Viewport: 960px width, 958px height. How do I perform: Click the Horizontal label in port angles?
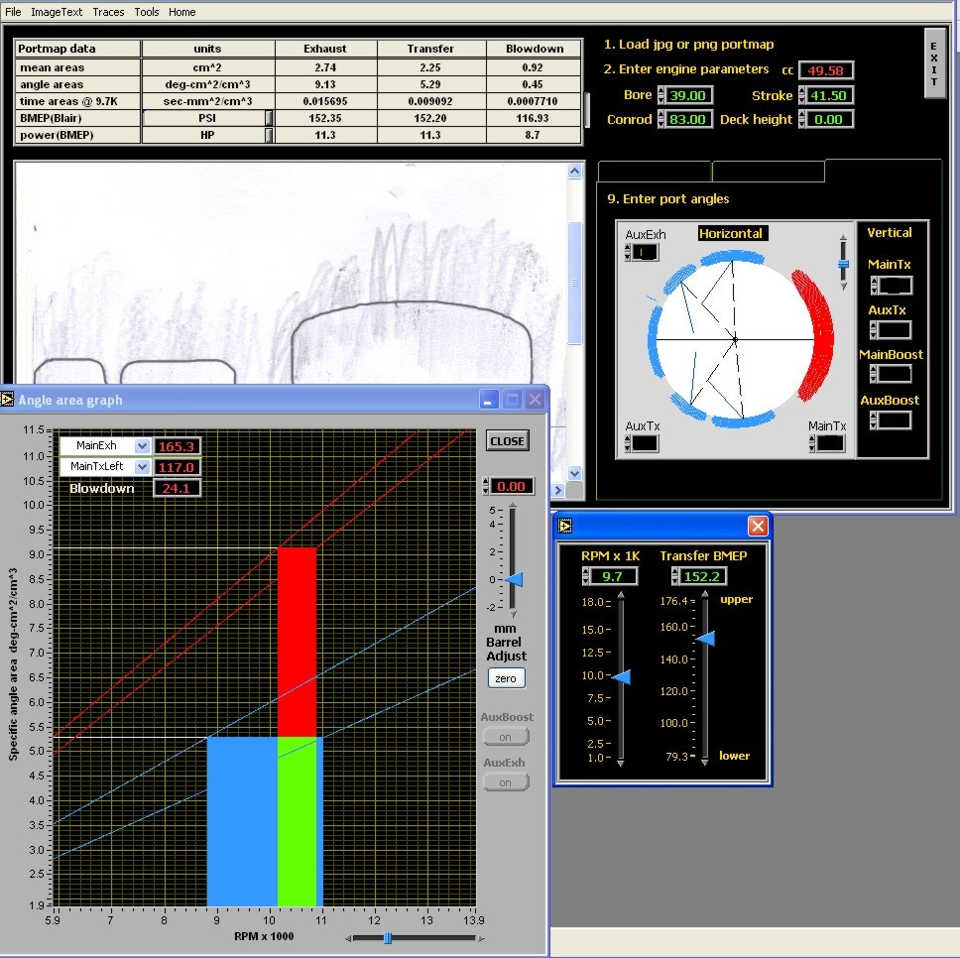[x=732, y=233]
